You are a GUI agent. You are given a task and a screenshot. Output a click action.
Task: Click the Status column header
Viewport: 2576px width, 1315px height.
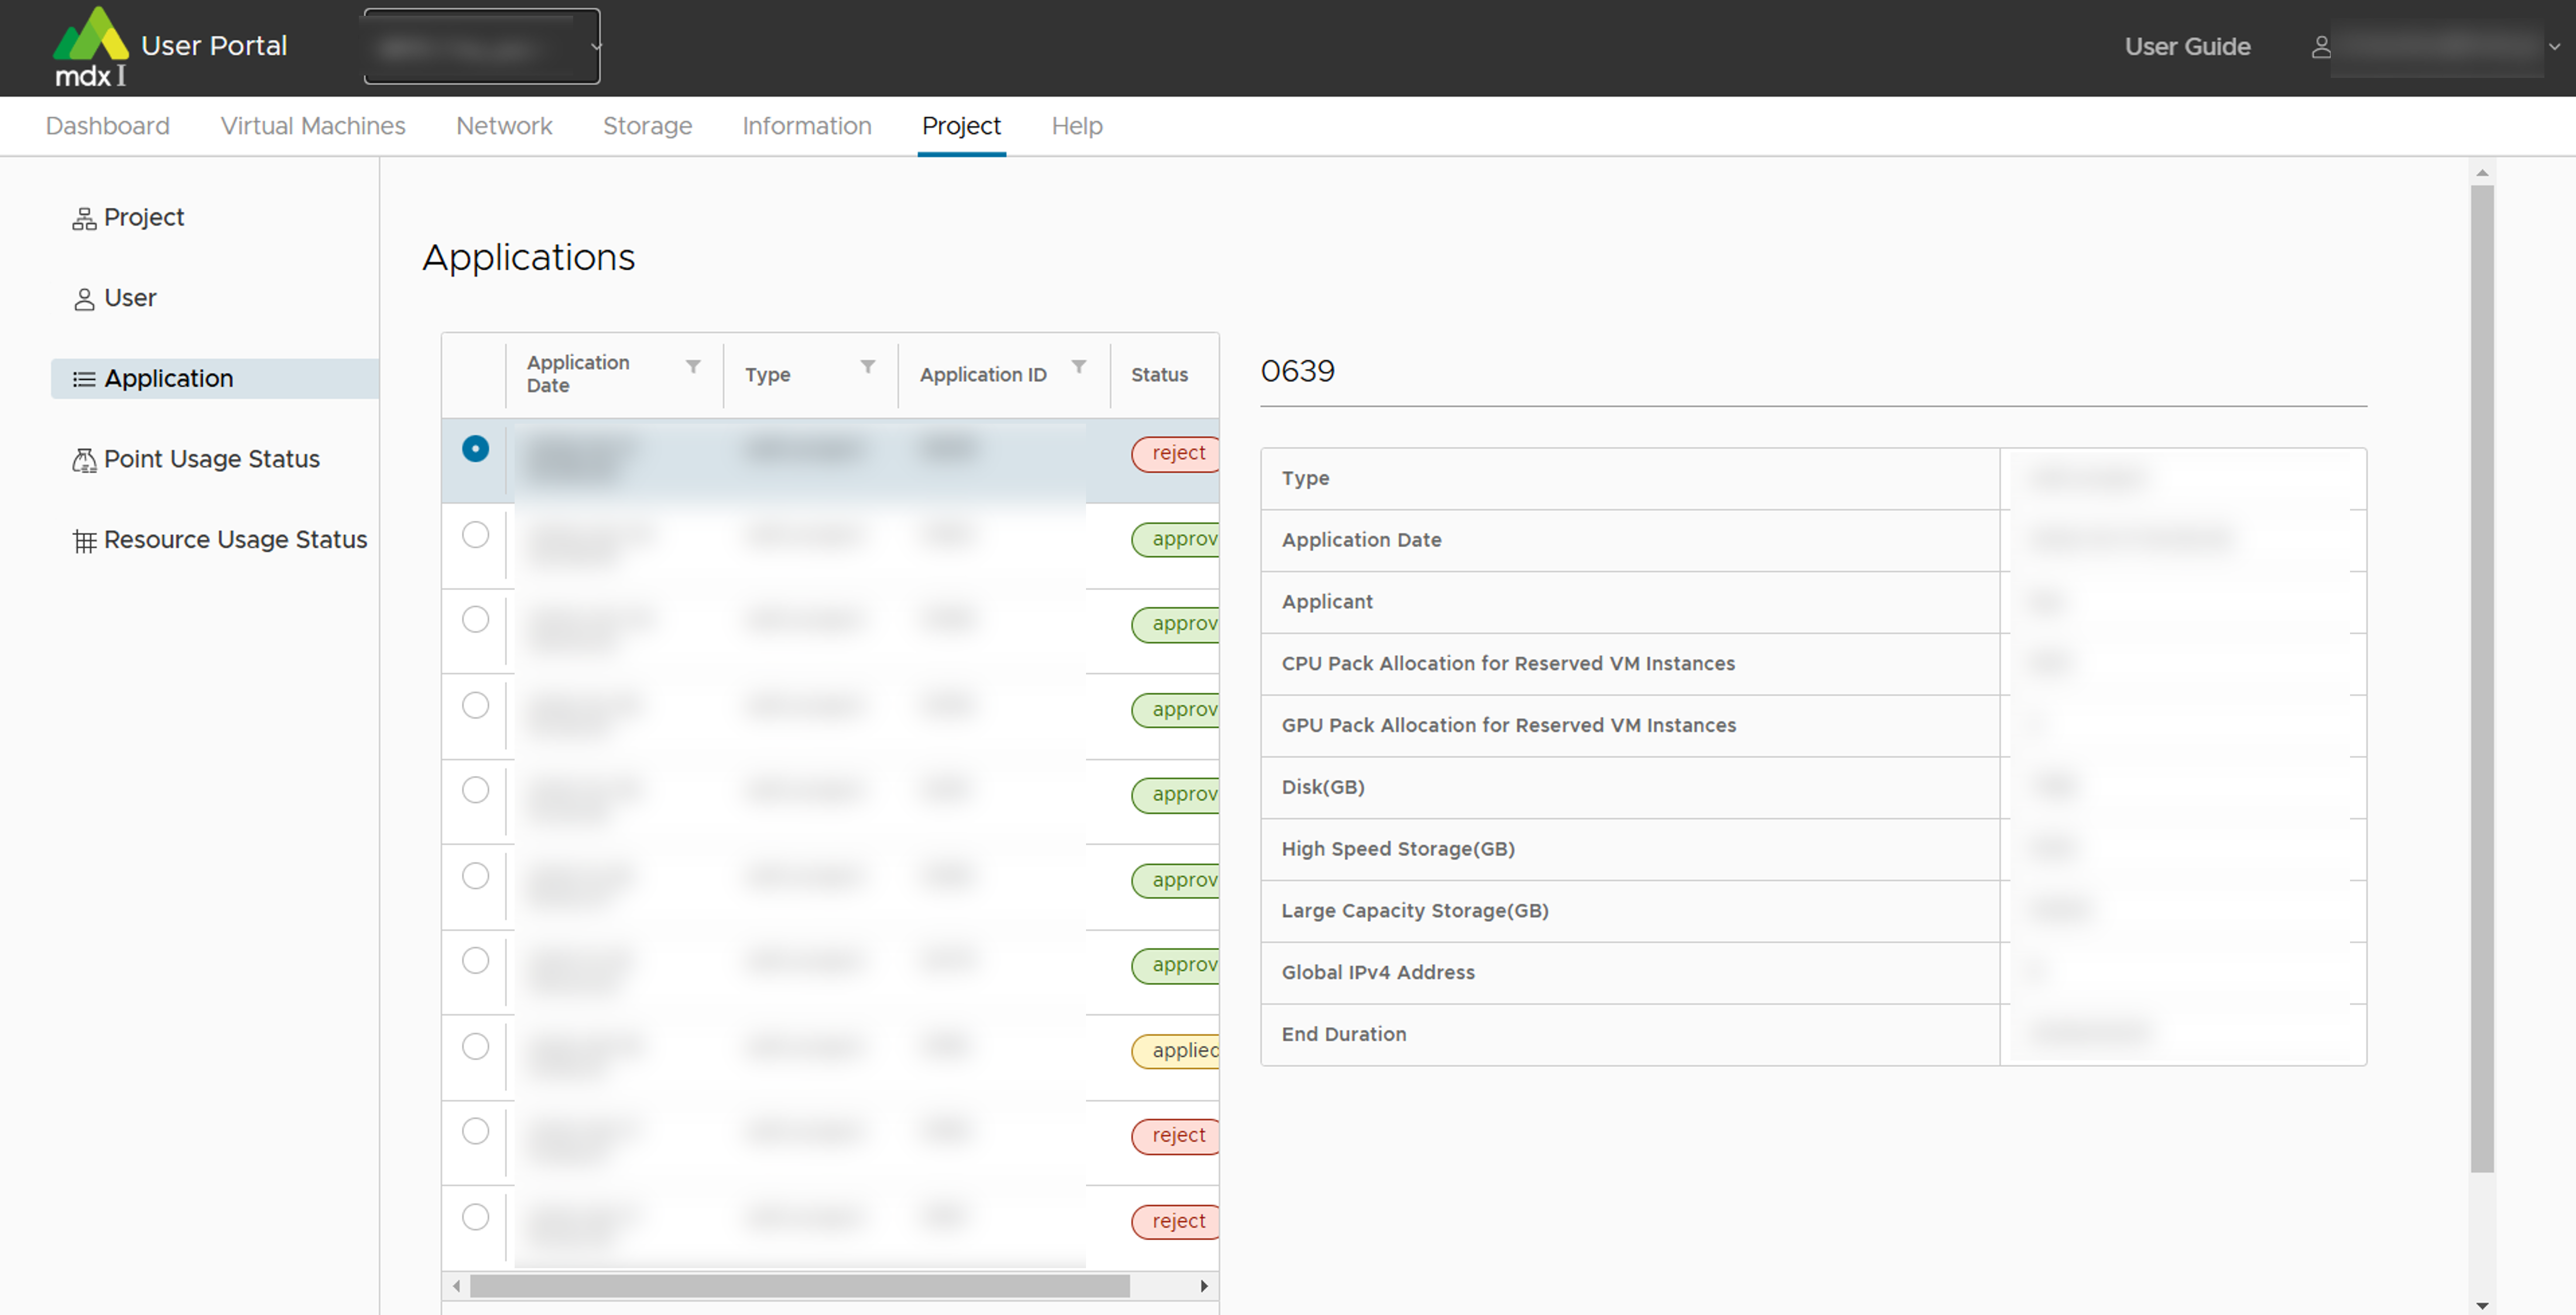coord(1159,375)
